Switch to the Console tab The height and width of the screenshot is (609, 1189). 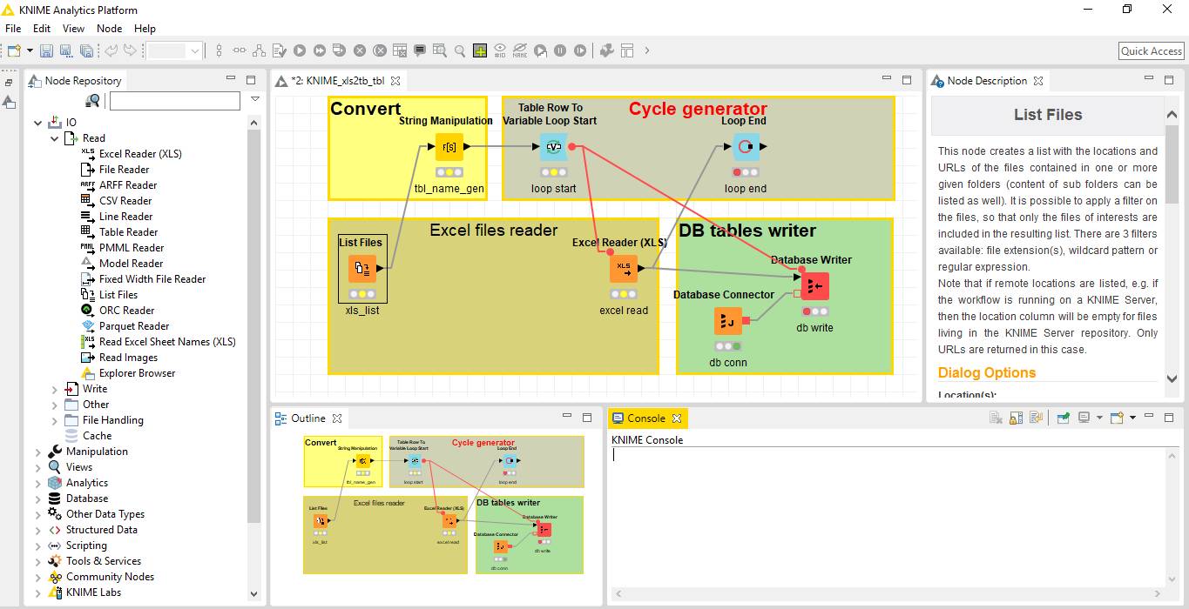pyautogui.click(x=647, y=418)
